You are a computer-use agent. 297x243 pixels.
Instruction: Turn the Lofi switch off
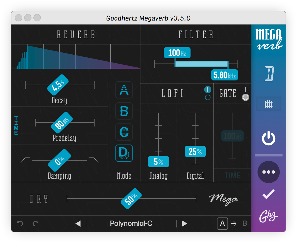[x=208, y=97]
